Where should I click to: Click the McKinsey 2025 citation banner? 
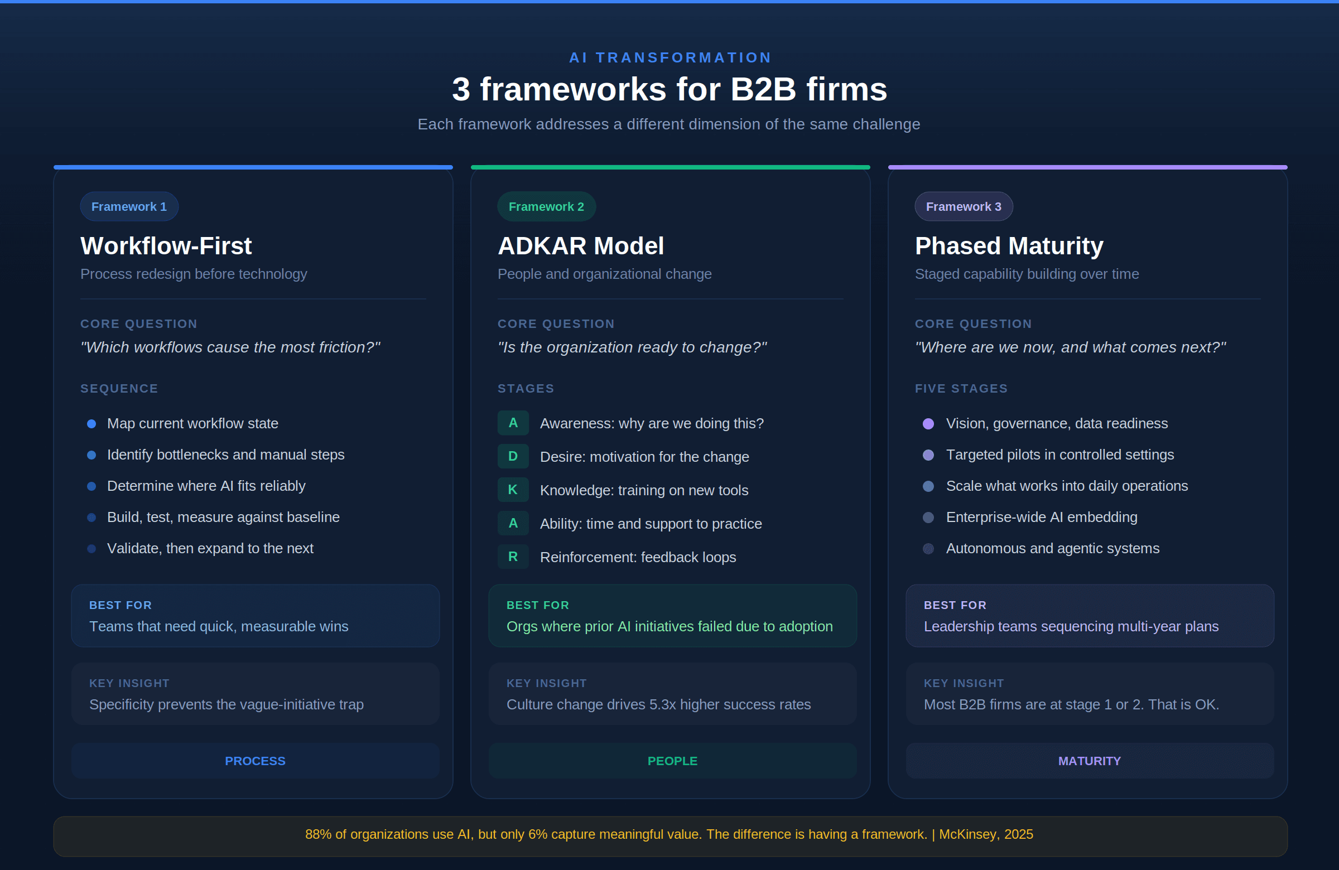[669, 835]
